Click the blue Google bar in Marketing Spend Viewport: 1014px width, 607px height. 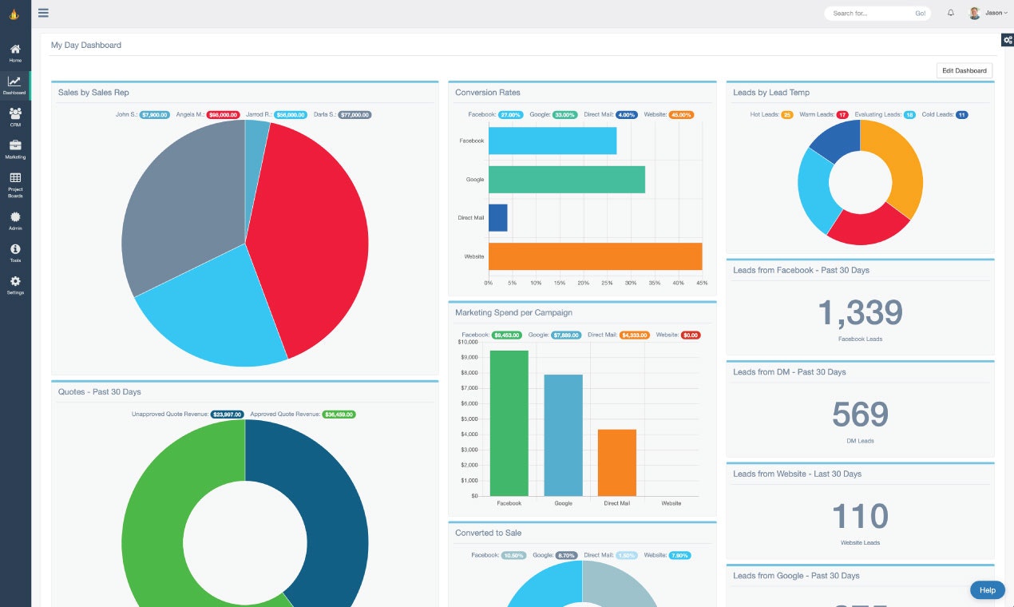click(x=564, y=435)
